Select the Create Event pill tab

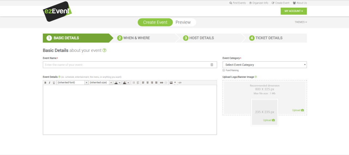pyautogui.click(x=155, y=22)
